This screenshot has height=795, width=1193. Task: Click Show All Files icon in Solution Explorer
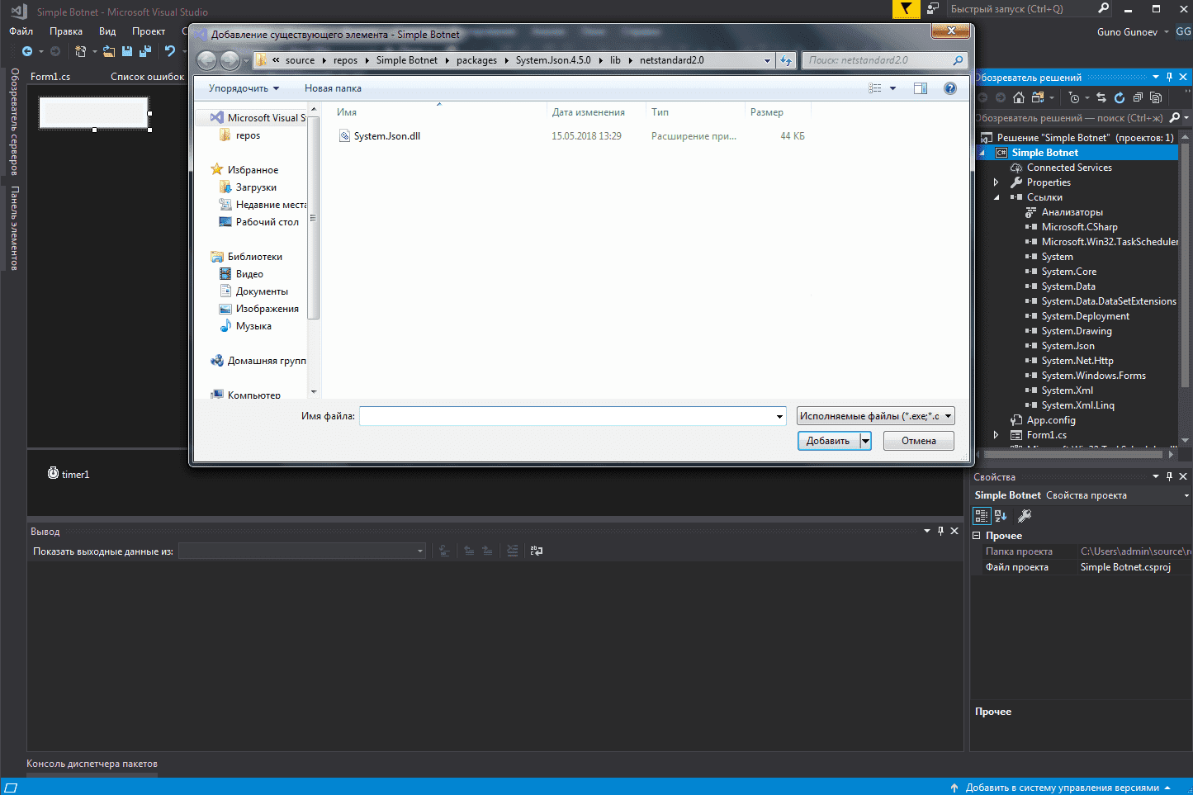tap(1156, 97)
